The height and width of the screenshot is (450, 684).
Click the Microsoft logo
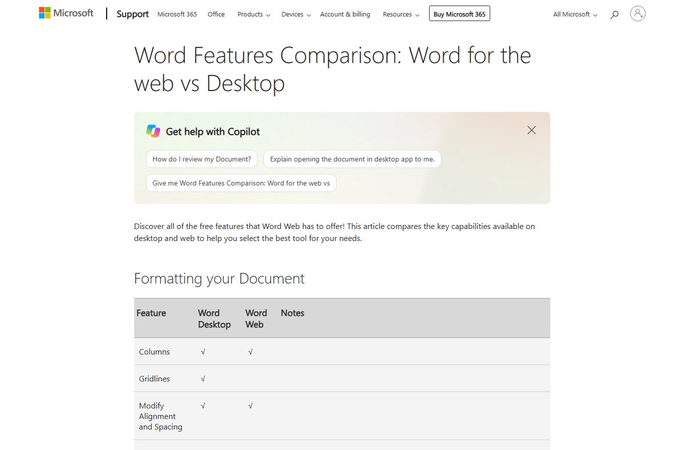[66, 13]
